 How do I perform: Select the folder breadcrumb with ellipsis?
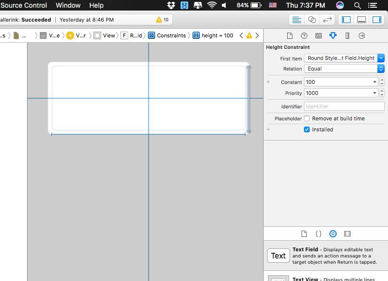[x=20, y=35]
